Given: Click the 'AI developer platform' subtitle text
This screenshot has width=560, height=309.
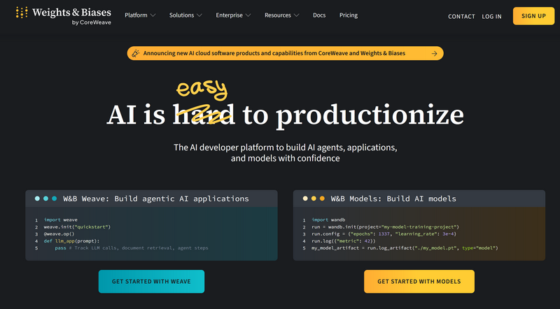Looking at the screenshot, I should point(286,152).
